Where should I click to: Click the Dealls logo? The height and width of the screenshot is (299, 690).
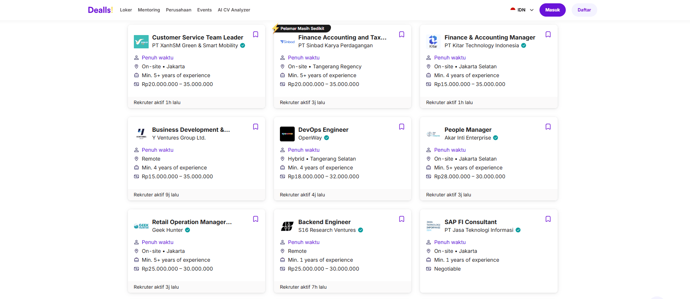pyautogui.click(x=100, y=10)
